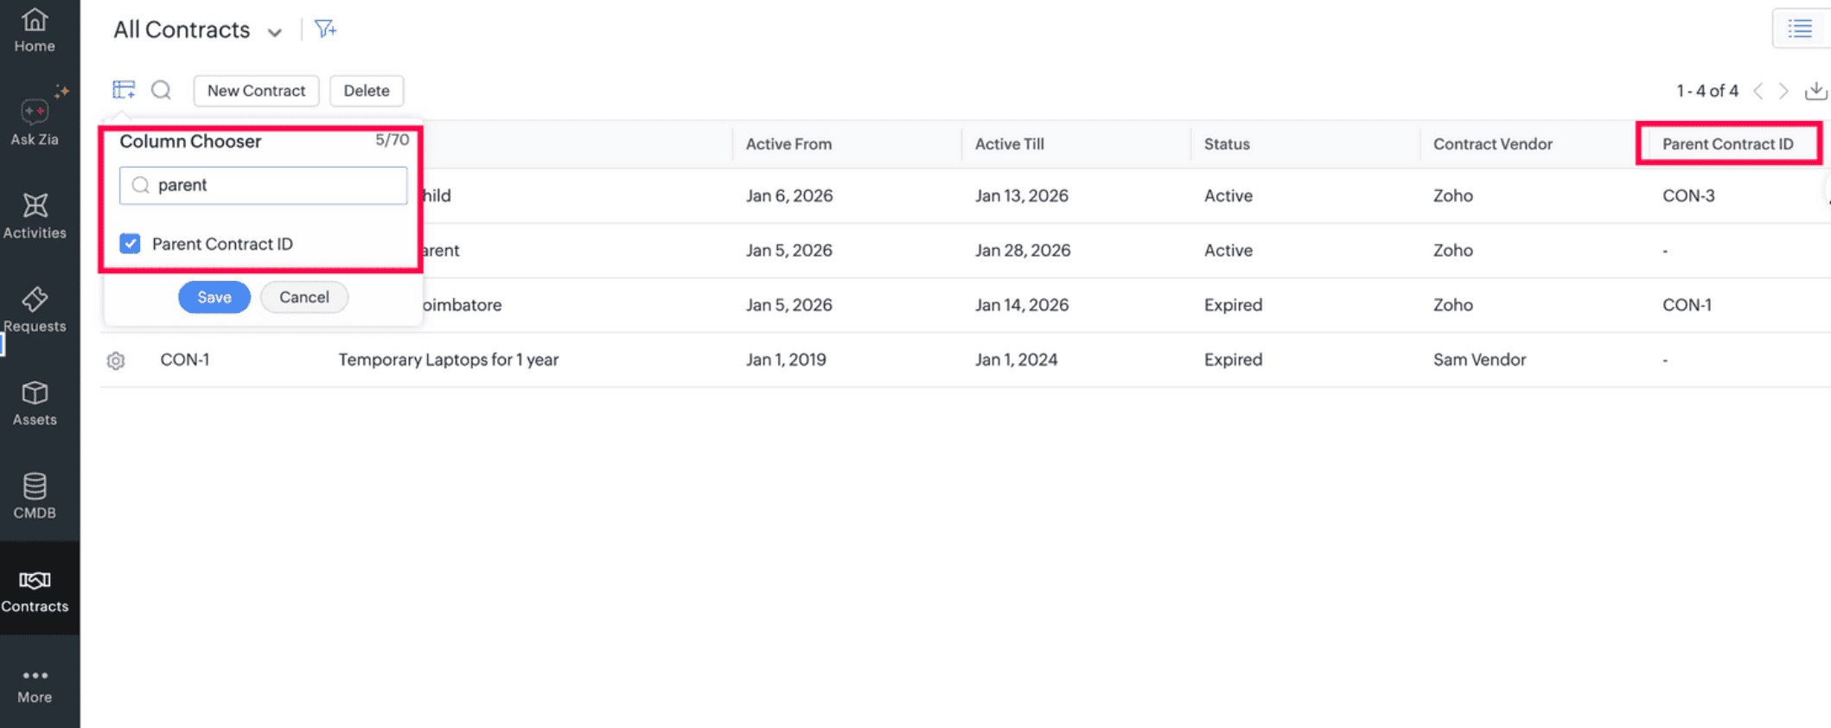Viewport: 1831px width, 728px height.
Task: Open the Assets module
Action: click(x=35, y=403)
